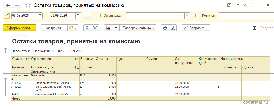The width and height of the screenshot is (274, 108).
Task: Select the Мегапоставка cell
Action: click(x=21, y=77)
